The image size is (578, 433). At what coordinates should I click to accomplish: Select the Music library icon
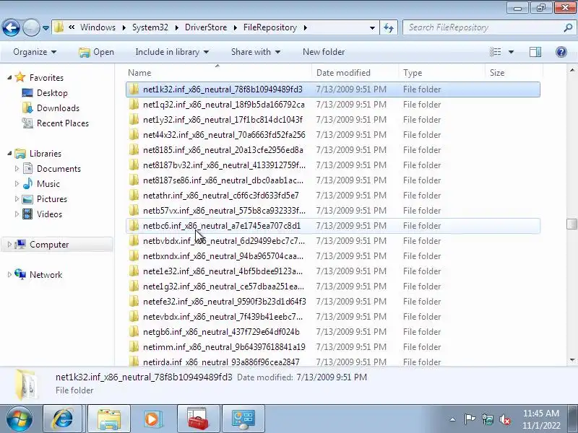[27, 183]
